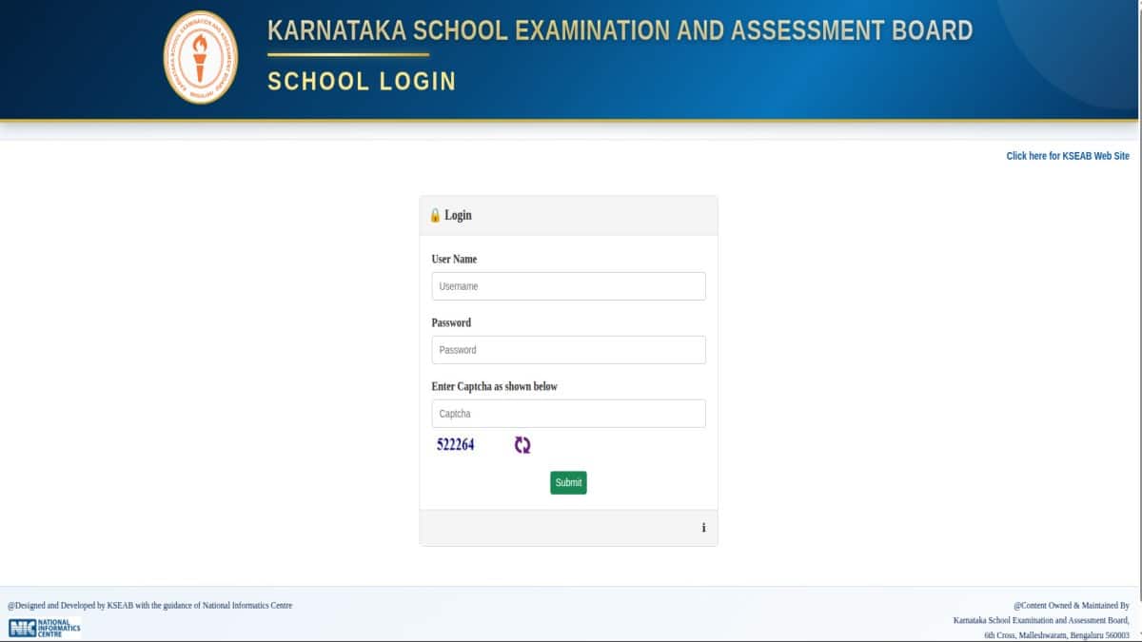Screen dimensions: 1142x642
Task: Click the 'Karnataka School Examination and Assessment Board' title
Action: point(620,30)
